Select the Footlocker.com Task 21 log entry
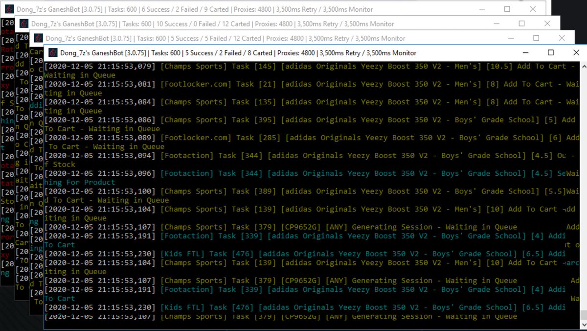 [245, 84]
